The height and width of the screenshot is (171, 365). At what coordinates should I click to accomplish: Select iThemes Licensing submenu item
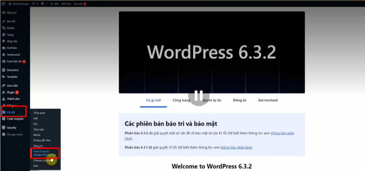(41, 161)
